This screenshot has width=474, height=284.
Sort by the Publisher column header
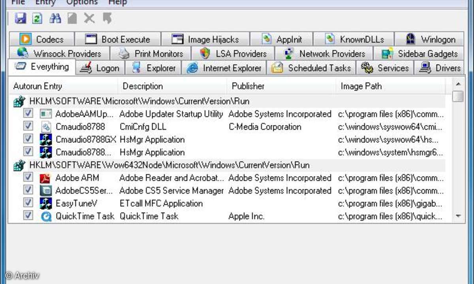tap(281, 86)
